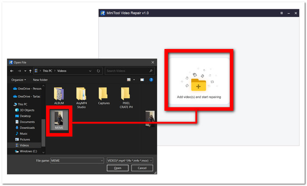Select the AnyMP4 Studio folder
Screen dimensions: 307x186
[x=81, y=98]
